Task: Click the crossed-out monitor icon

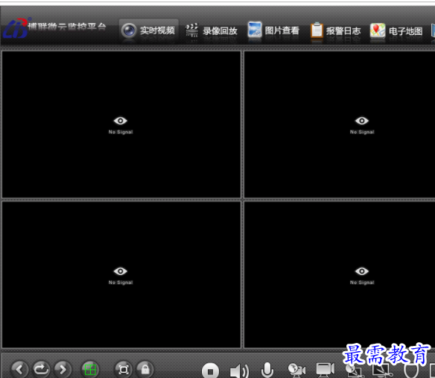Action: (382, 371)
